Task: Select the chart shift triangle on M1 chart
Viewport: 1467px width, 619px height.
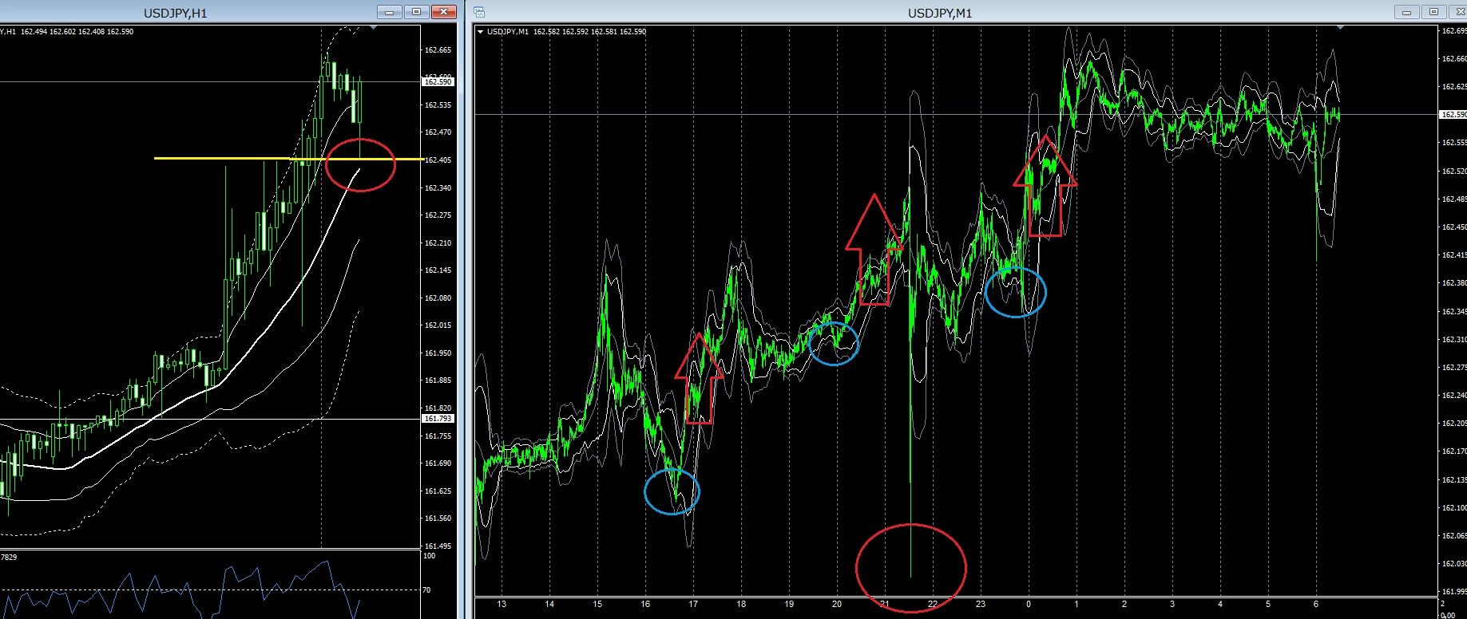Action: coord(1341,28)
